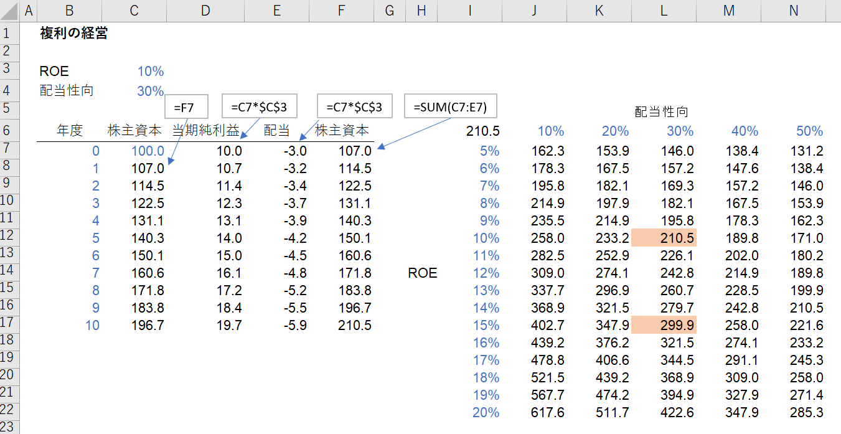Select the title cell 複利の経営

[73, 34]
